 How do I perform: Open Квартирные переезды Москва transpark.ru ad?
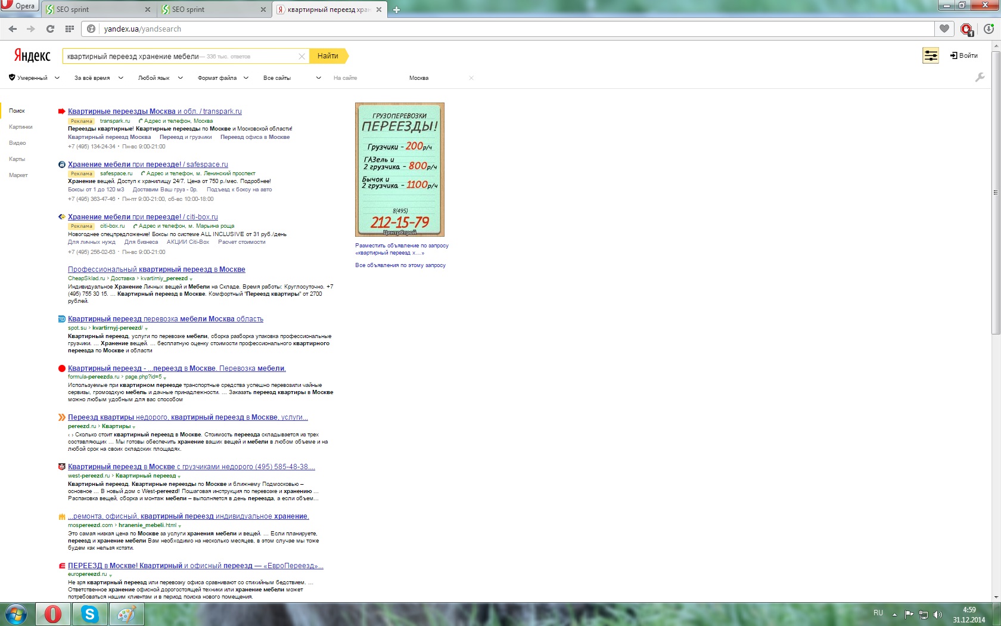pos(155,111)
